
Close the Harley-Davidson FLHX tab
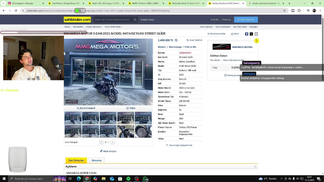[243, 3]
